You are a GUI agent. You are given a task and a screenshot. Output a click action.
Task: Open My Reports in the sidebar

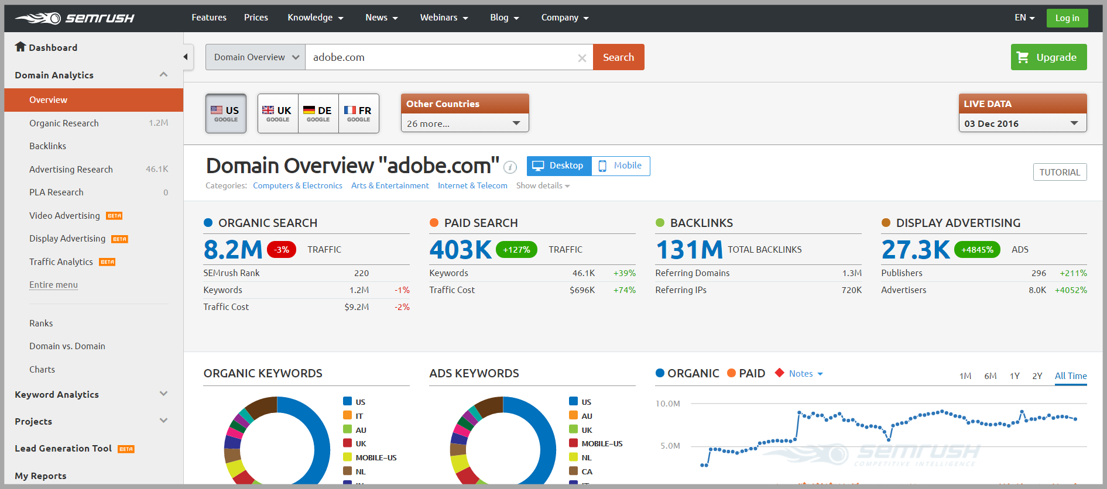click(x=40, y=476)
